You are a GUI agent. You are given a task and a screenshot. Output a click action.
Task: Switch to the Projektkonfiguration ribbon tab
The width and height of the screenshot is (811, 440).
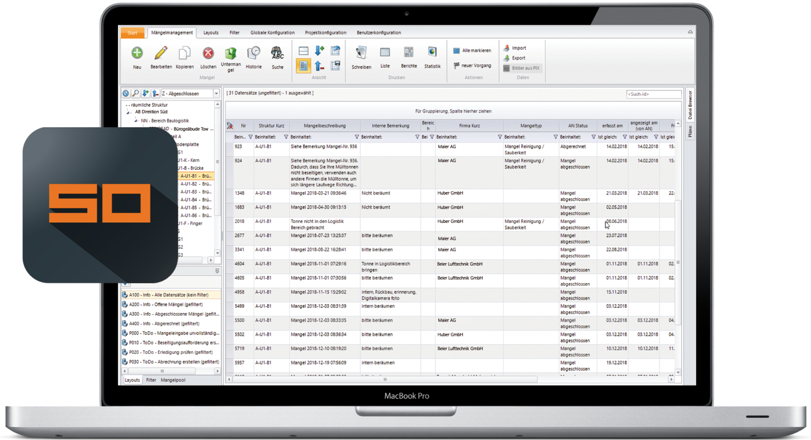tap(325, 33)
